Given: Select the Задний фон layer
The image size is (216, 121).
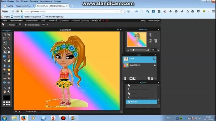Looking at the screenshot, I should [x=139, y=65].
